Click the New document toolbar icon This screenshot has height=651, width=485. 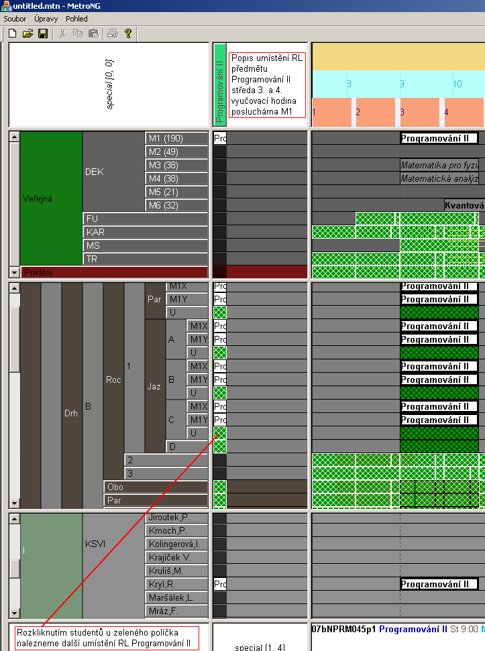coord(12,33)
